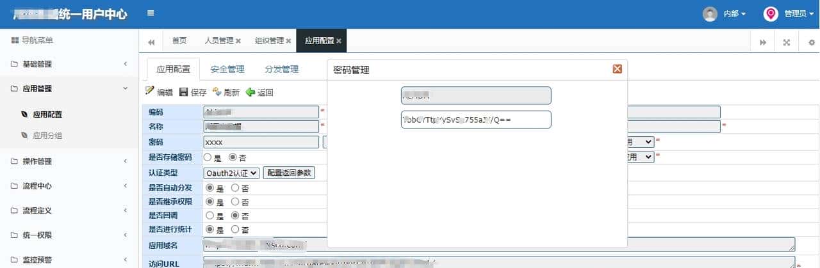Open the 认证类型 Oauth2认证 dropdown
The height and width of the screenshot is (268, 820).
pyautogui.click(x=231, y=173)
